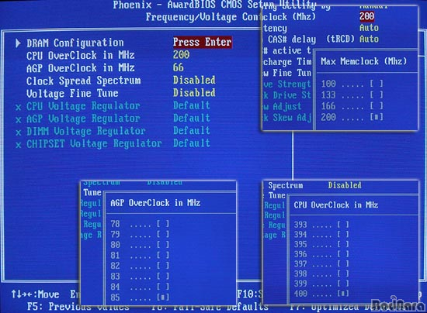Select CPU Voltage Regulator row
427x313 pixels.
[x=83, y=106]
